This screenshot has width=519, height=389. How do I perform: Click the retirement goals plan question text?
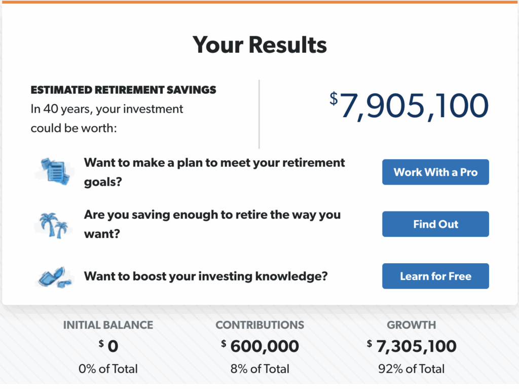point(214,172)
